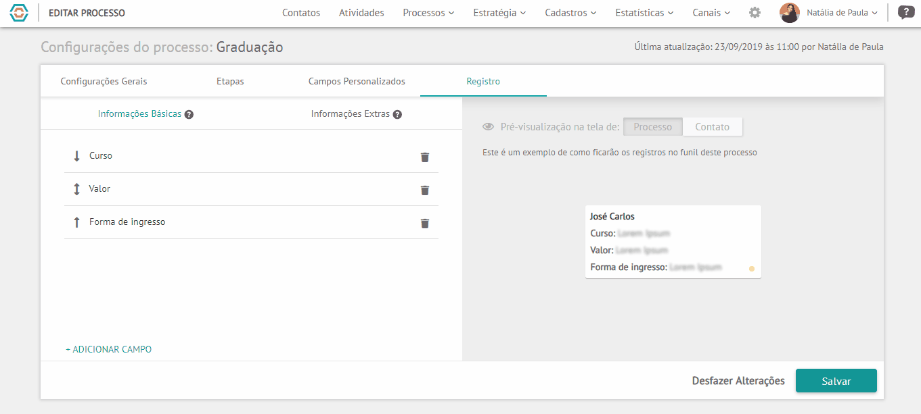Click the Valor field row label
The image size is (921, 414).
pos(99,189)
